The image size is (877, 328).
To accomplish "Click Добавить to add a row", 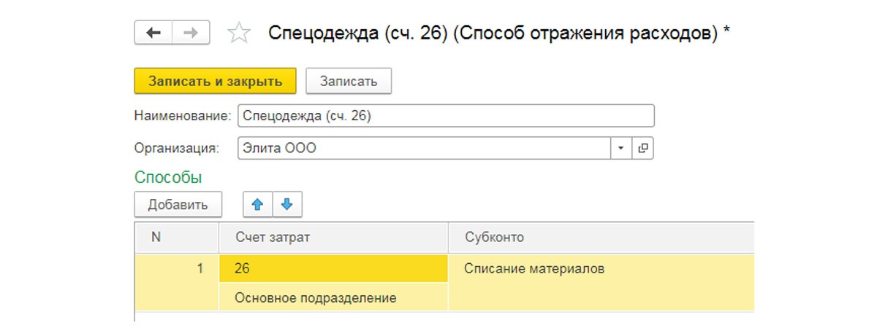I will 178,205.
